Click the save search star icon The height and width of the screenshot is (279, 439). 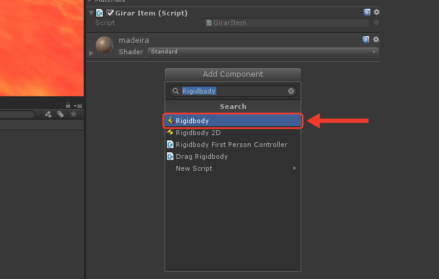click(x=73, y=114)
